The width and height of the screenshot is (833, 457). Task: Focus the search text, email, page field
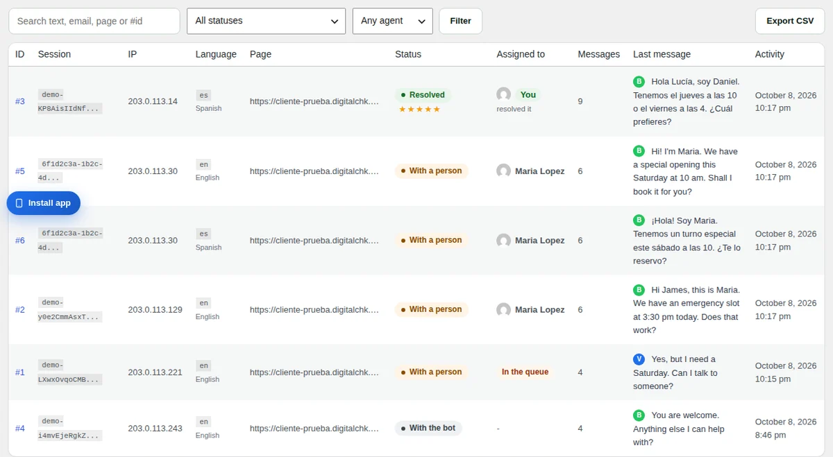coord(94,21)
